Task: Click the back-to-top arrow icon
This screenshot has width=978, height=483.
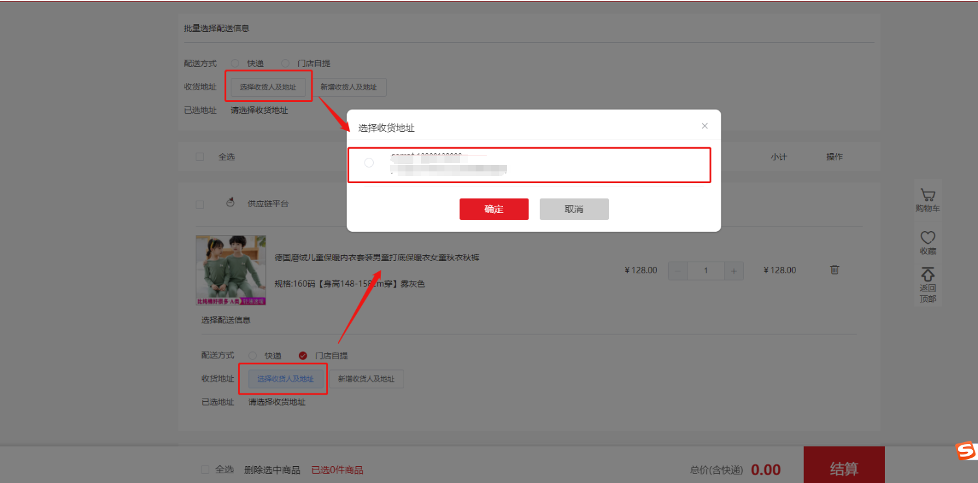Action: [x=927, y=274]
